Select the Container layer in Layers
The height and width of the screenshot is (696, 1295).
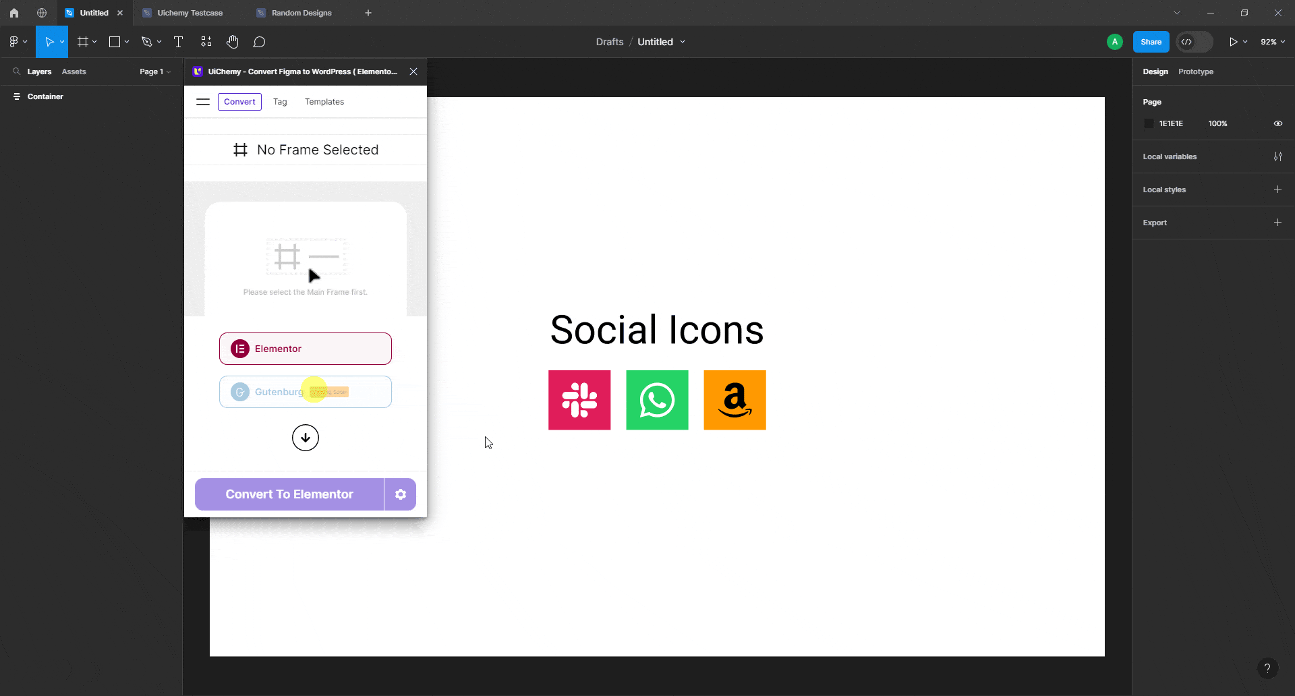(x=45, y=96)
